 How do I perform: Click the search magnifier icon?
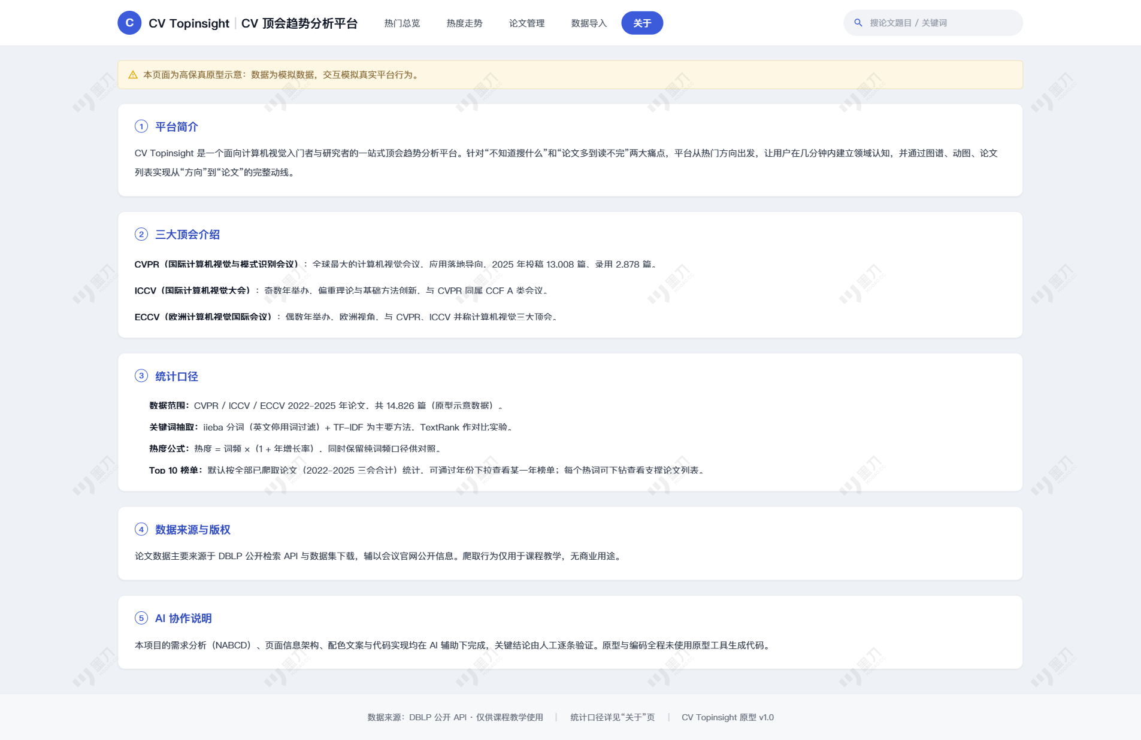tap(858, 23)
